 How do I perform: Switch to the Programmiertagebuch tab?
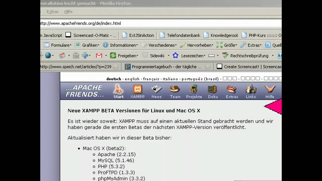click(167, 67)
